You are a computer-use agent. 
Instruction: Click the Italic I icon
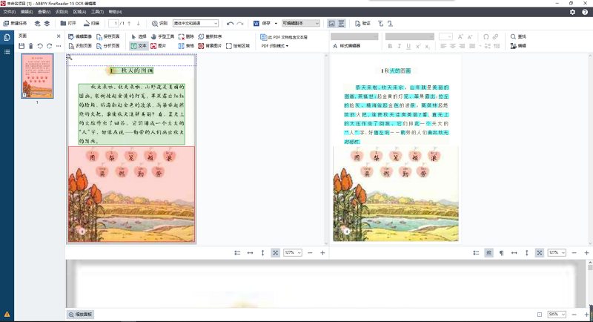[399, 46]
